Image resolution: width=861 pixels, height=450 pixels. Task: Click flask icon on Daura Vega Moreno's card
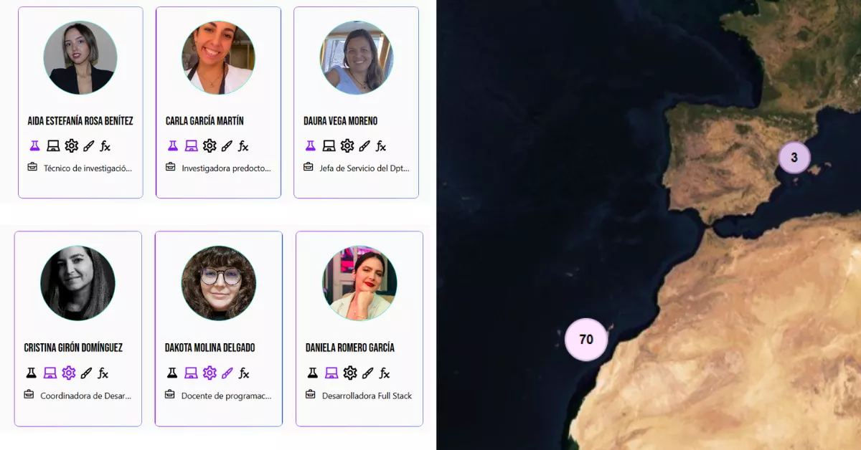(x=310, y=145)
